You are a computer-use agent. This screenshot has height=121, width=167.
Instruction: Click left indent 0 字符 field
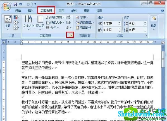[110, 23]
